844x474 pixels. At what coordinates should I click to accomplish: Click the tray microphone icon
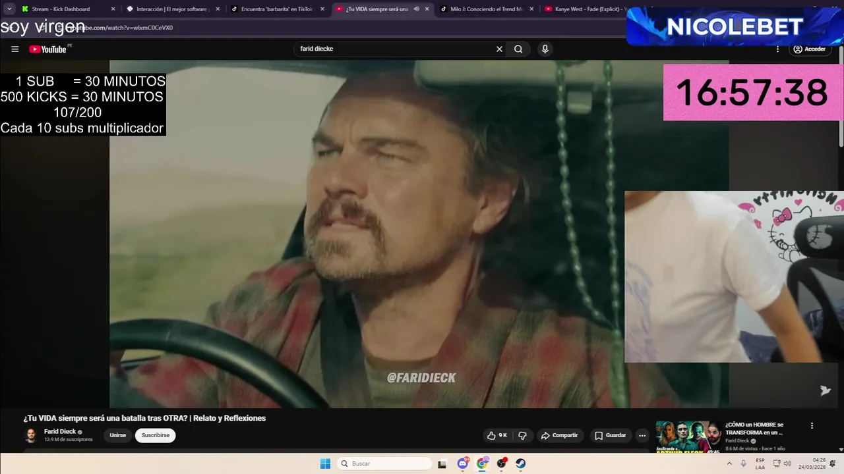click(744, 463)
